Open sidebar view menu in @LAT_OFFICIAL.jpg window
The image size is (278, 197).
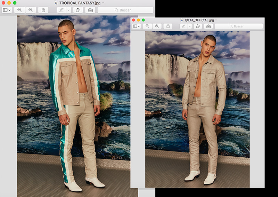point(137,26)
